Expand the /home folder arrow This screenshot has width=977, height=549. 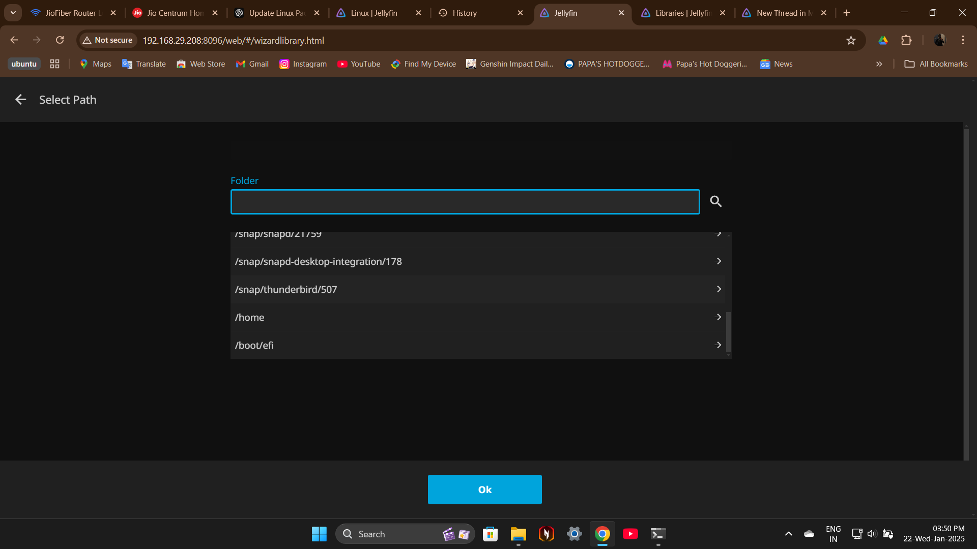pos(717,317)
